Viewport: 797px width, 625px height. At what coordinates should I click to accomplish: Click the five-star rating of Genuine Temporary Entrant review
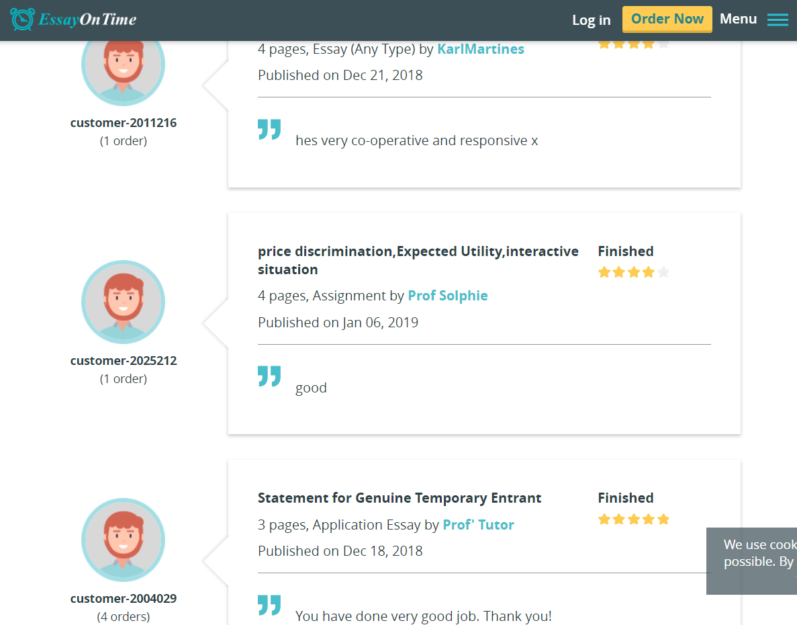click(633, 519)
